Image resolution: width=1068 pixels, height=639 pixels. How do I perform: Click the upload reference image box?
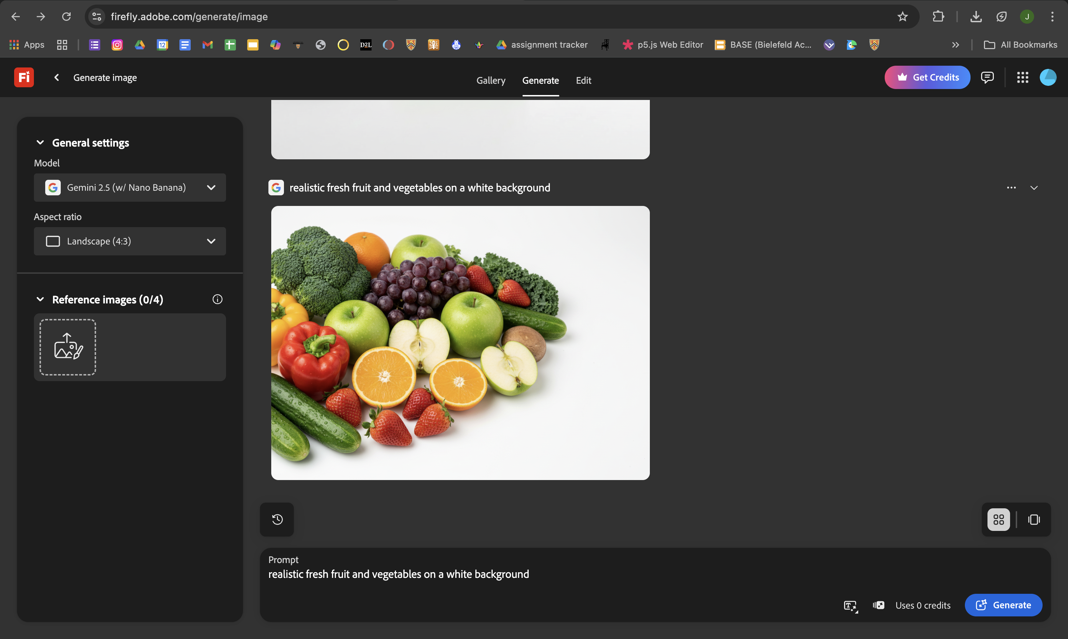(x=67, y=347)
